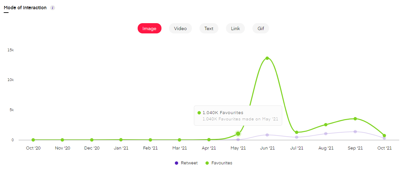402x169 pixels.
Task: Select the Retweet data point for Jul '21
Action: pos(296,137)
